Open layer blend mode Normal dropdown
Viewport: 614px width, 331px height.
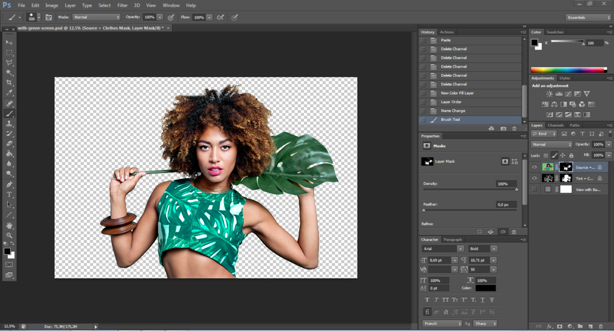click(552, 145)
